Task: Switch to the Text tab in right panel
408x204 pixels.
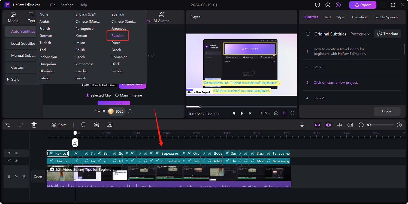Action: point(328,17)
